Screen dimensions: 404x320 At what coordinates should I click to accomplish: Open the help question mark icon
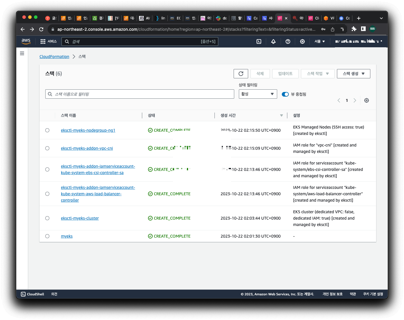(288, 41)
